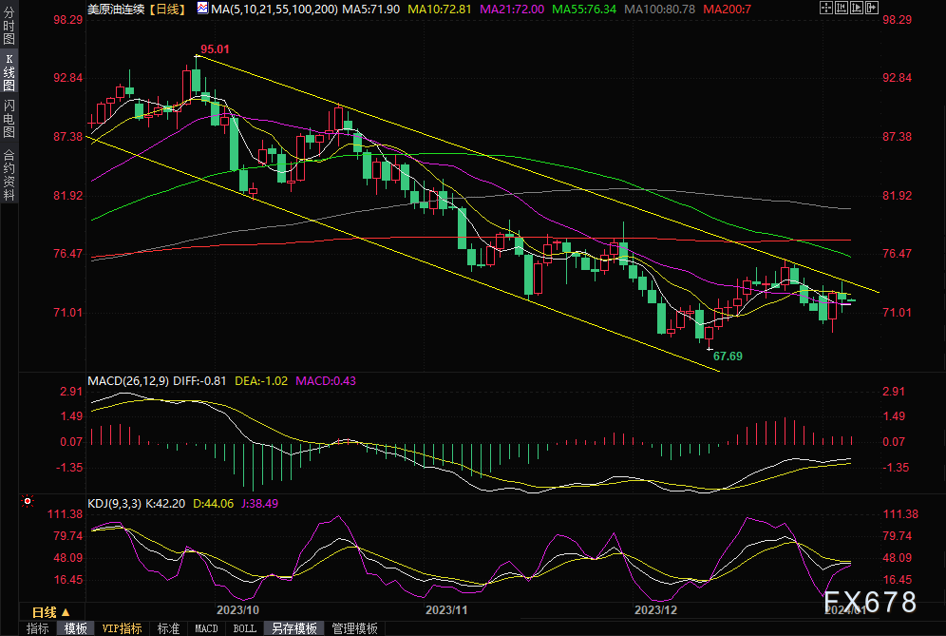The image size is (946, 636).
Task: Click the 76.47 price label on the left axis
Action: point(68,254)
